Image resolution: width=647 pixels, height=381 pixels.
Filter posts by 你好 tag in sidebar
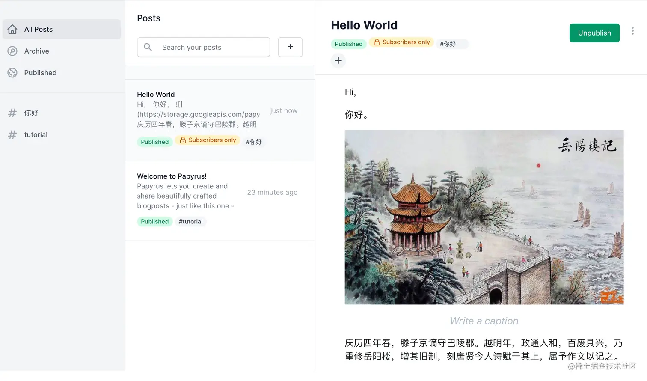click(x=62, y=113)
